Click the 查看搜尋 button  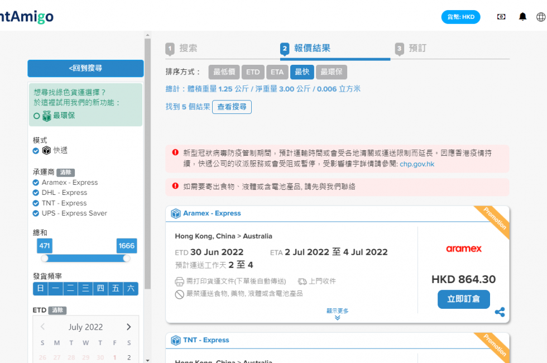click(232, 107)
